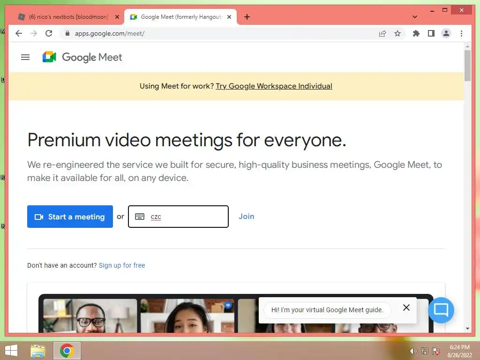The image size is (480, 360).
Task: Select the Google Meet tab
Action: tap(180, 17)
